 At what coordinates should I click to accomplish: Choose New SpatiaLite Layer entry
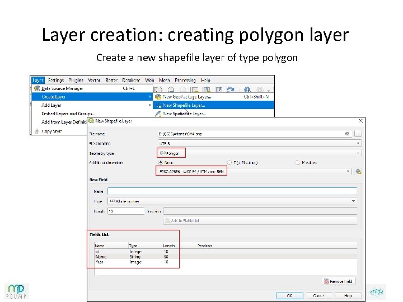point(213,114)
